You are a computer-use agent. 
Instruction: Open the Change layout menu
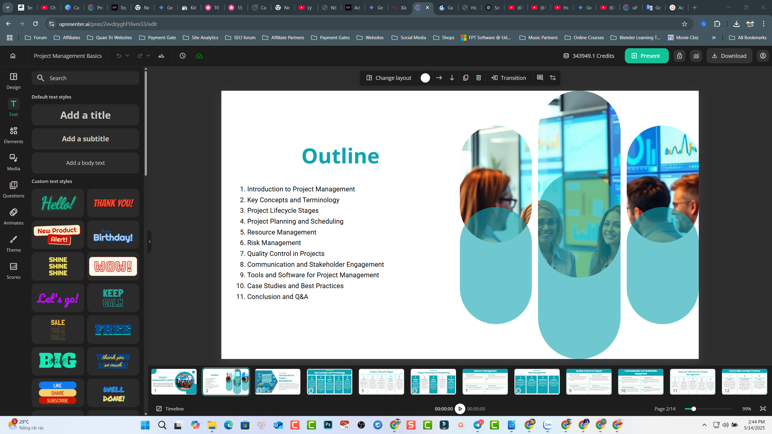[x=389, y=78]
